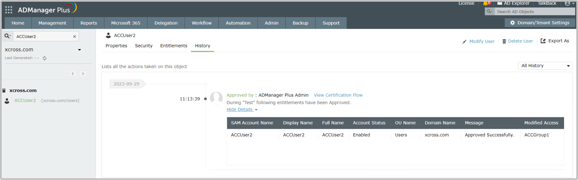Click the Display Name column header

coord(298,123)
